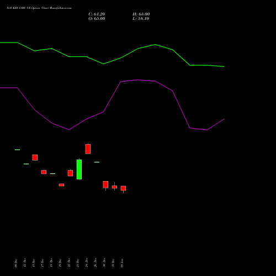Image resolution: width=276 pixels, height=276 pixels.
Task: Click the '12 Dec' date axis label
Action: pyautogui.click(x=25, y=263)
